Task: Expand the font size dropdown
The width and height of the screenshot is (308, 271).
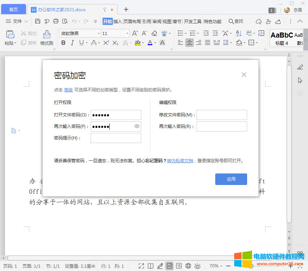Action: click(x=127, y=34)
